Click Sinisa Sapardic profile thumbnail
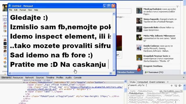186x104 pixels. (x=139, y=21)
